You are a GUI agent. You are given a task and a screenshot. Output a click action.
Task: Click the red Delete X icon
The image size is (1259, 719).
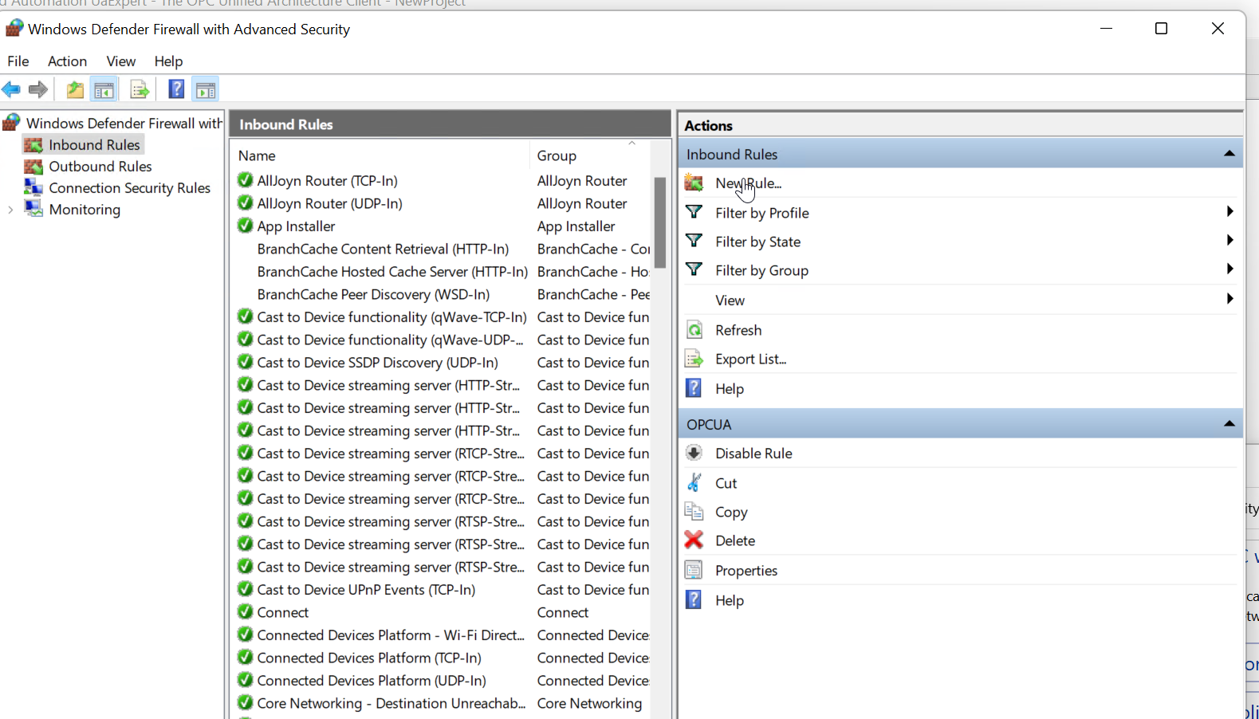coord(694,540)
